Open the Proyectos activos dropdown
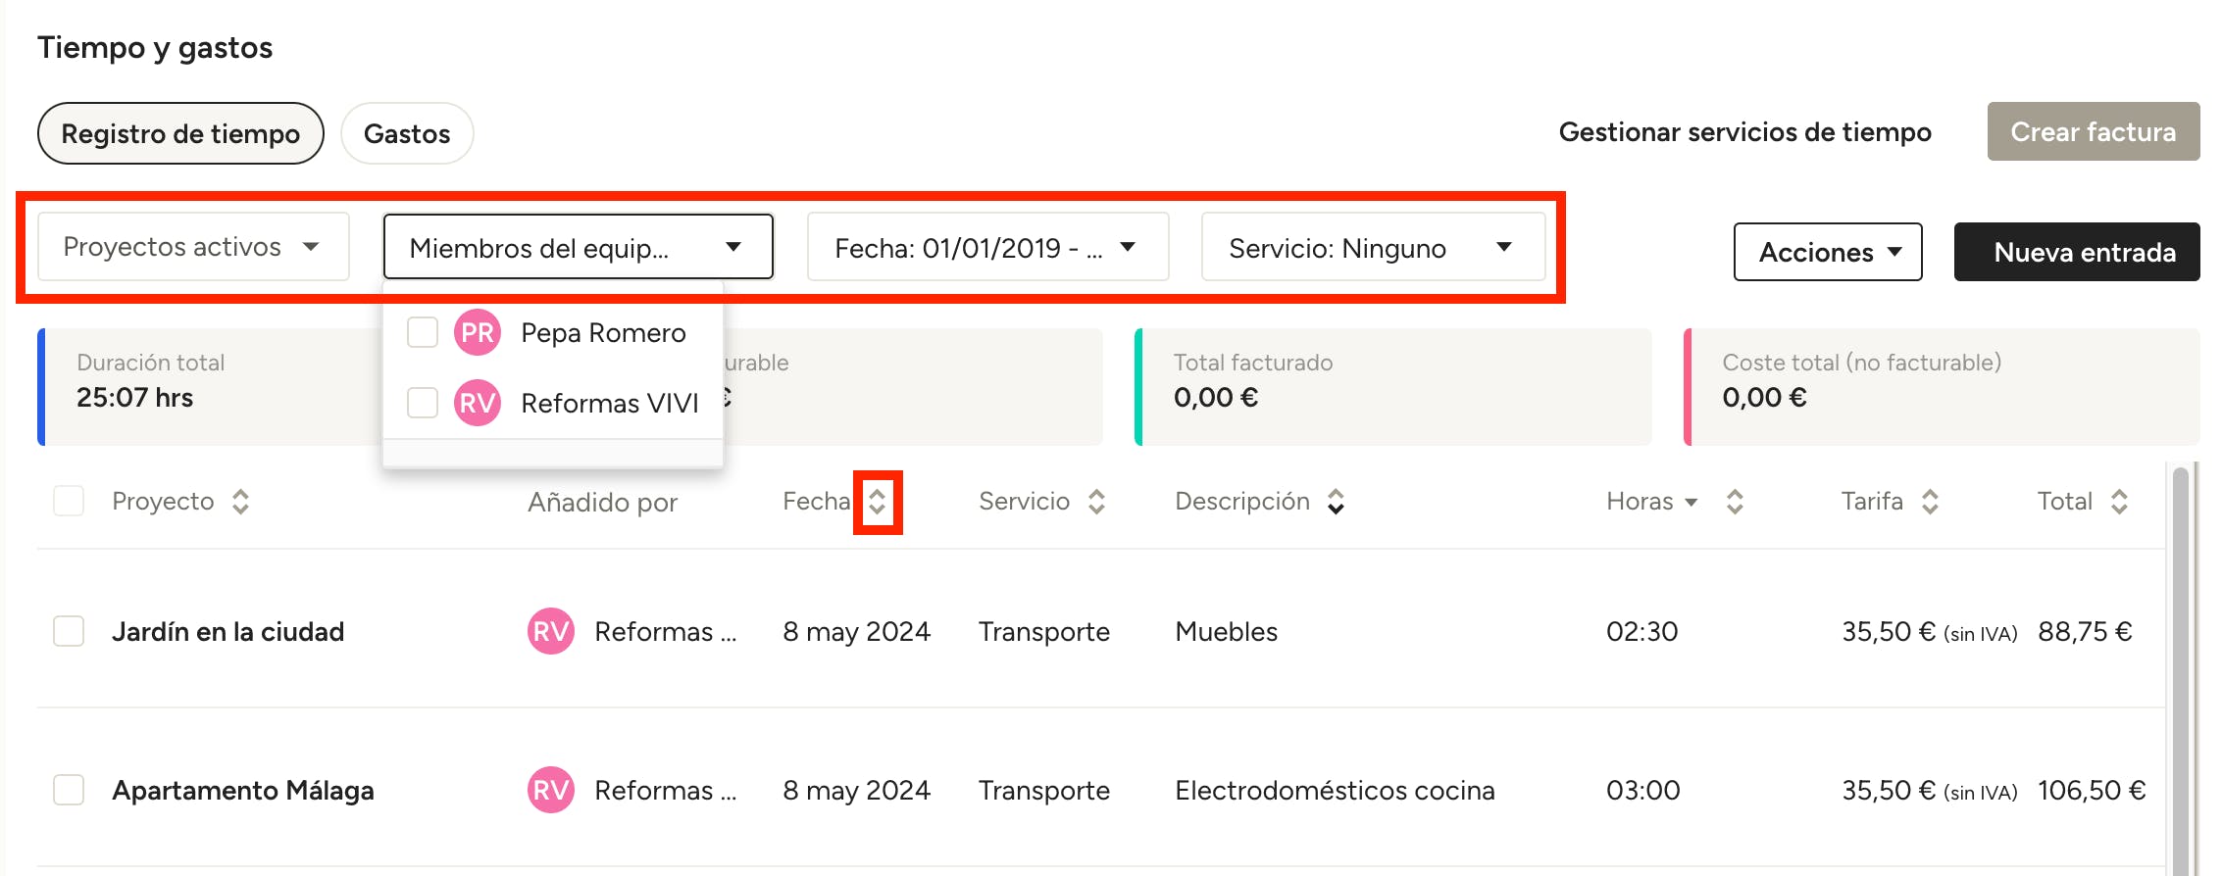2222x876 pixels. coord(193,247)
